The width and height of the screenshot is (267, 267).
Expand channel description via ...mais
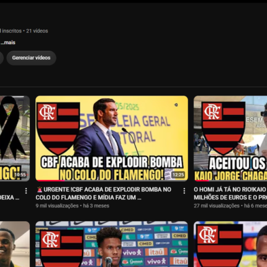pyautogui.click(x=8, y=43)
